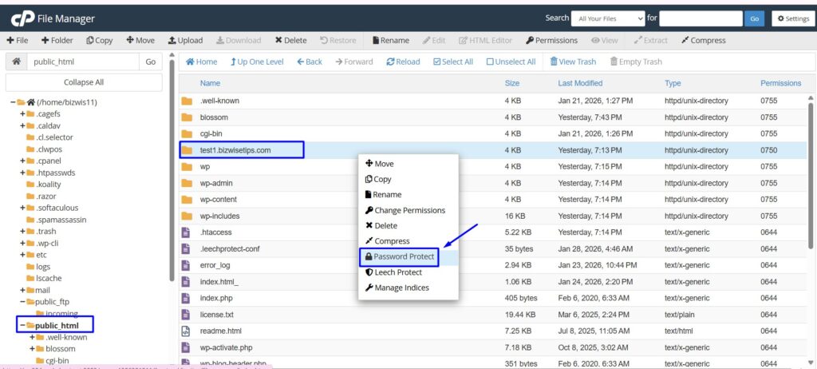This screenshot has height=369, width=817.
Task: Choose Change Permissions in context menu
Action: pyautogui.click(x=408, y=210)
